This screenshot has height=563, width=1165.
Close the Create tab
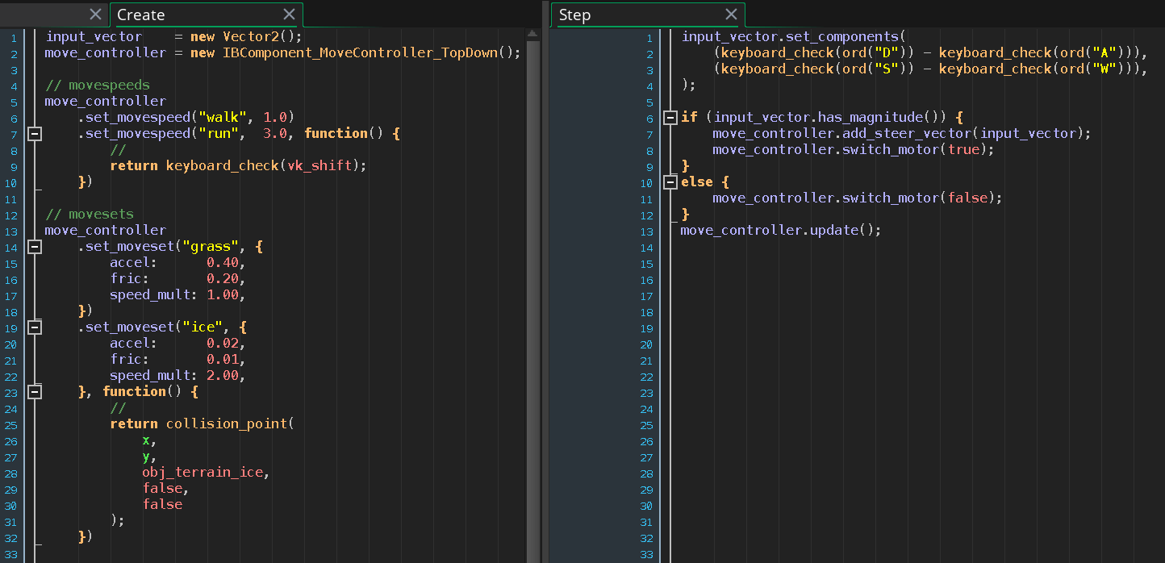[290, 14]
